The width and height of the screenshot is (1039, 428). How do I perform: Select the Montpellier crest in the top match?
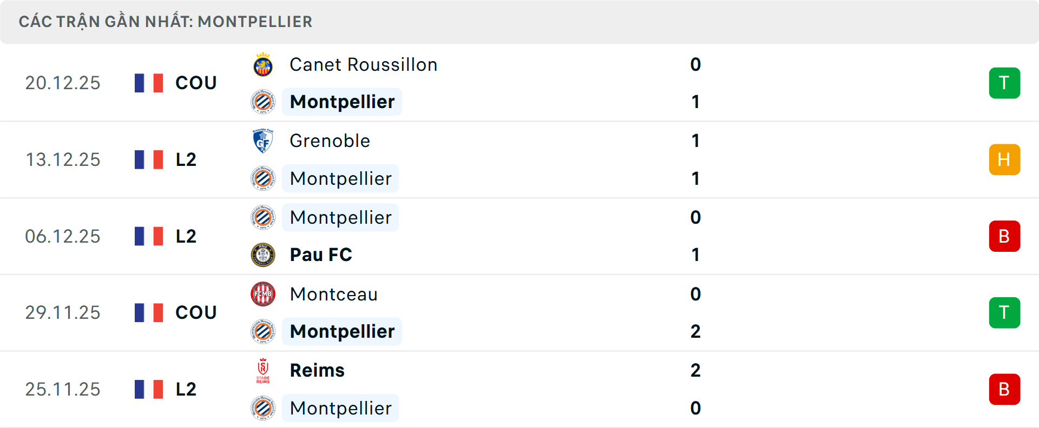coord(263,102)
